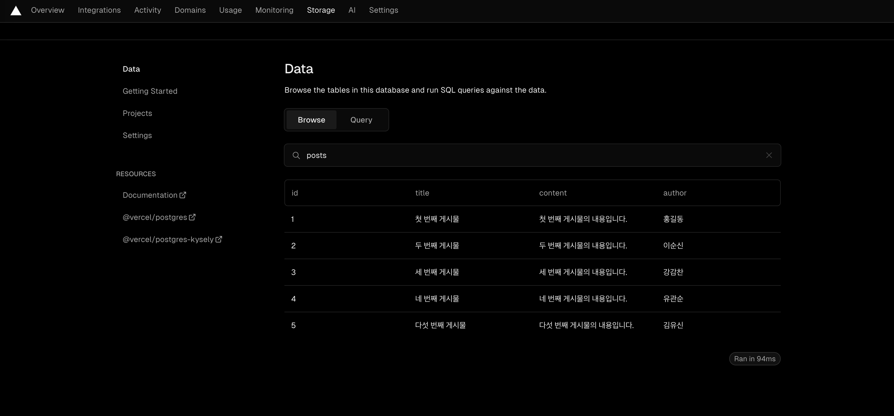
Task: Click the author column header
Action: pyautogui.click(x=675, y=193)
